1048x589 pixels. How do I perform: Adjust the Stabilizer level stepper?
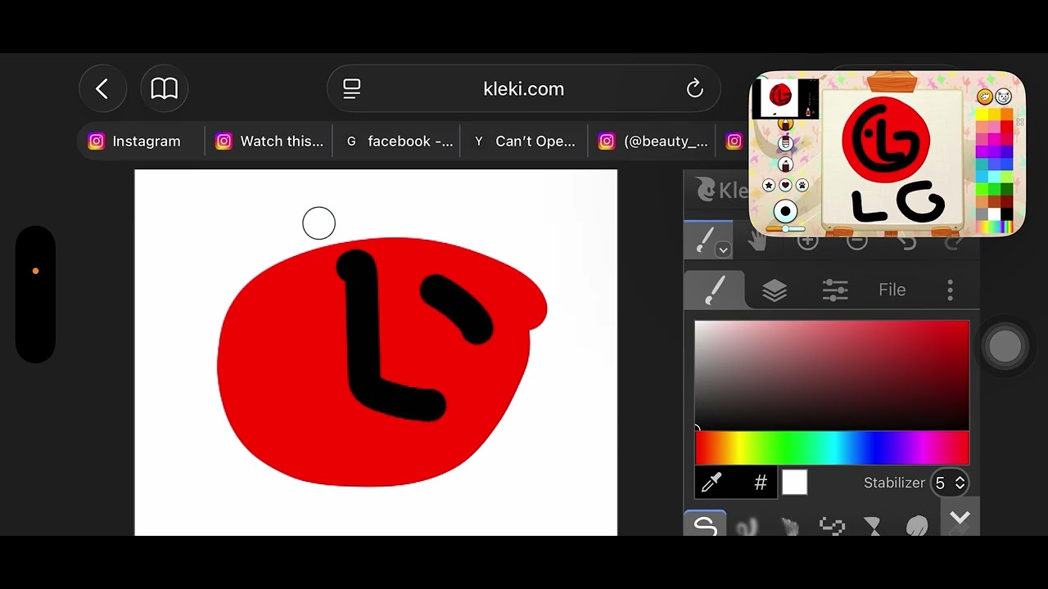click(950, 483)
